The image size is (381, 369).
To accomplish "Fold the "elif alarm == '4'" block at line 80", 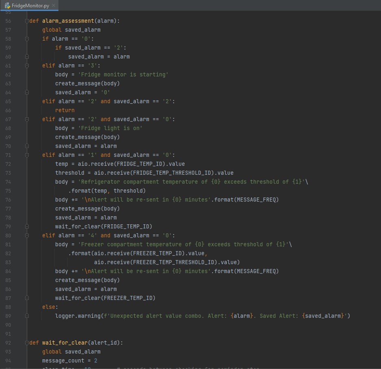I will click(x=27, y=236).
